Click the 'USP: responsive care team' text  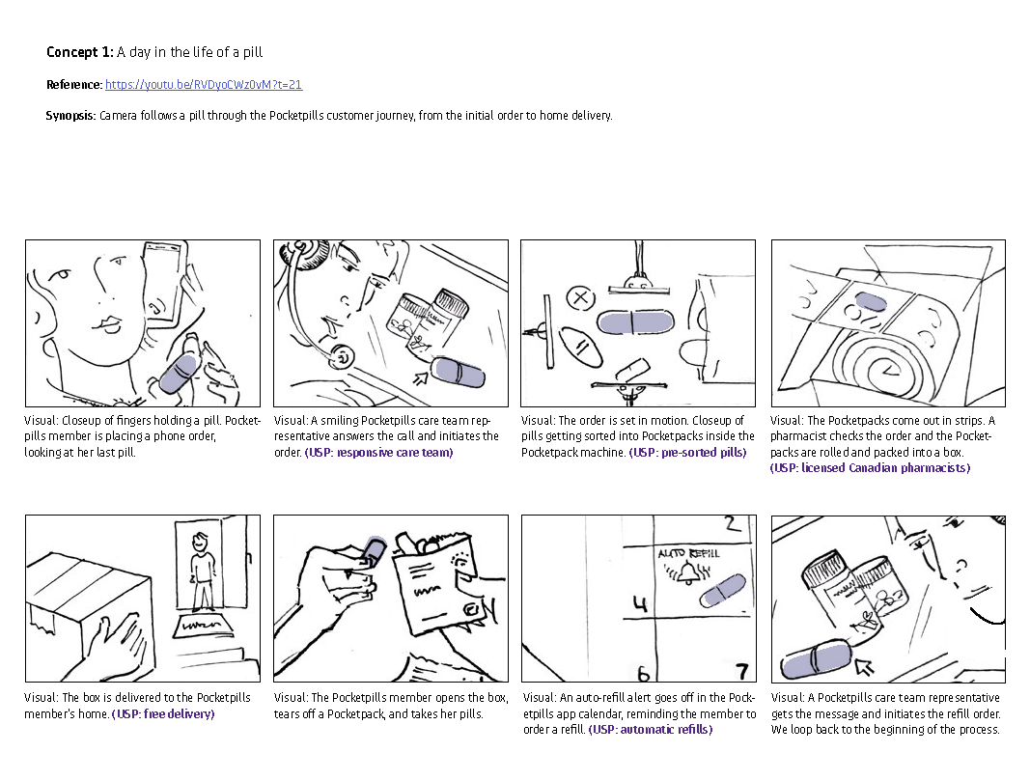pos(379,453)
